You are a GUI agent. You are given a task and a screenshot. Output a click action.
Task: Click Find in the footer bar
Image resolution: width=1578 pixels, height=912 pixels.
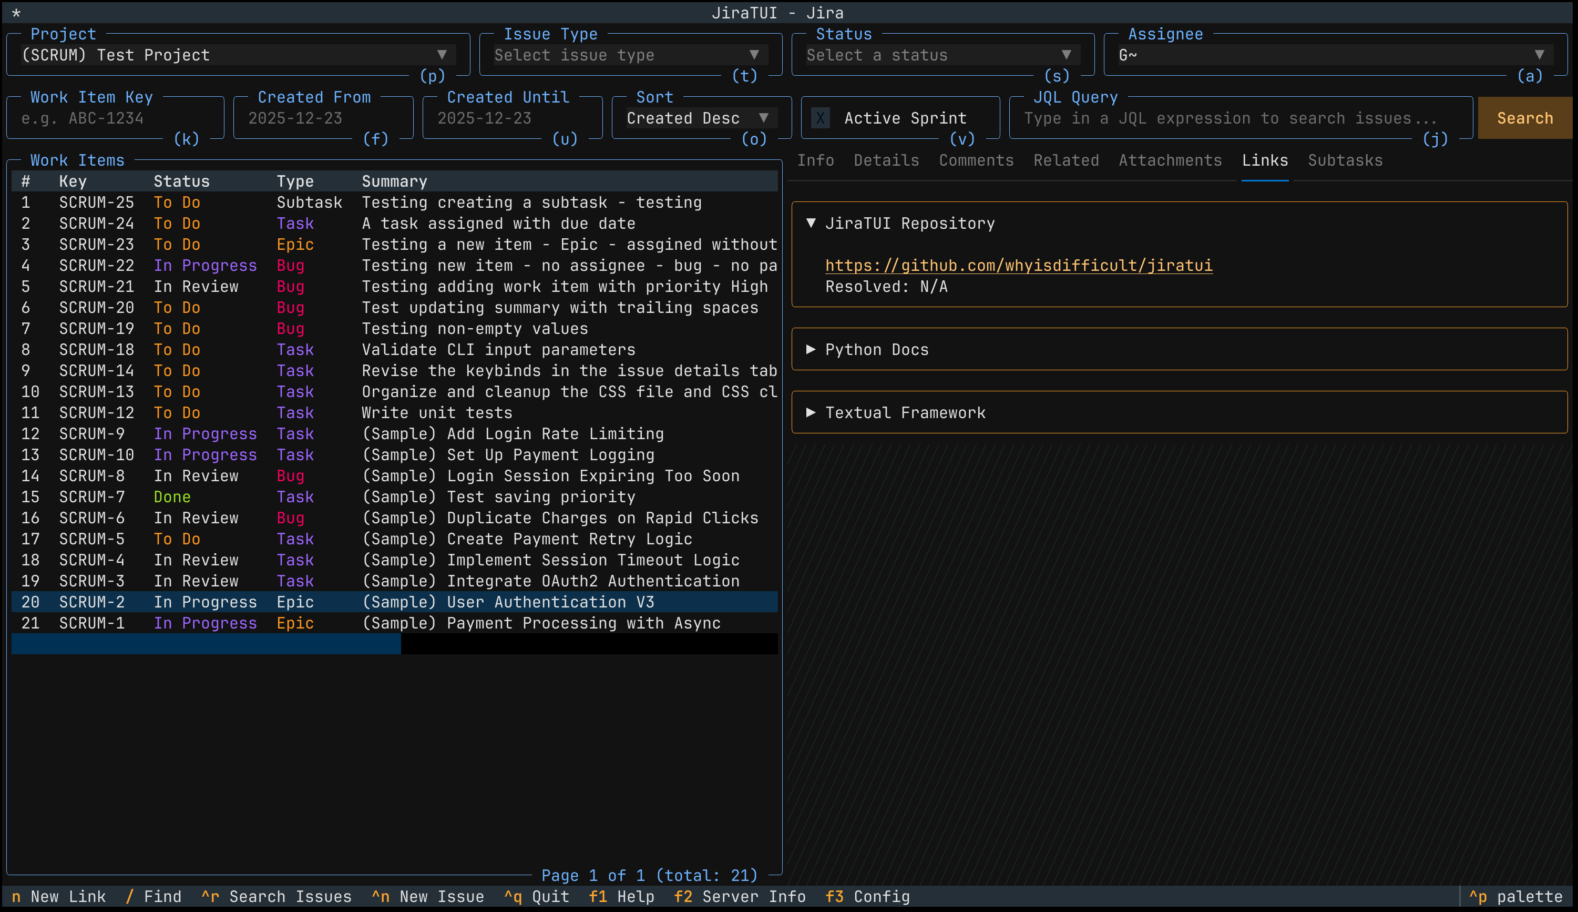coord(154,896)
